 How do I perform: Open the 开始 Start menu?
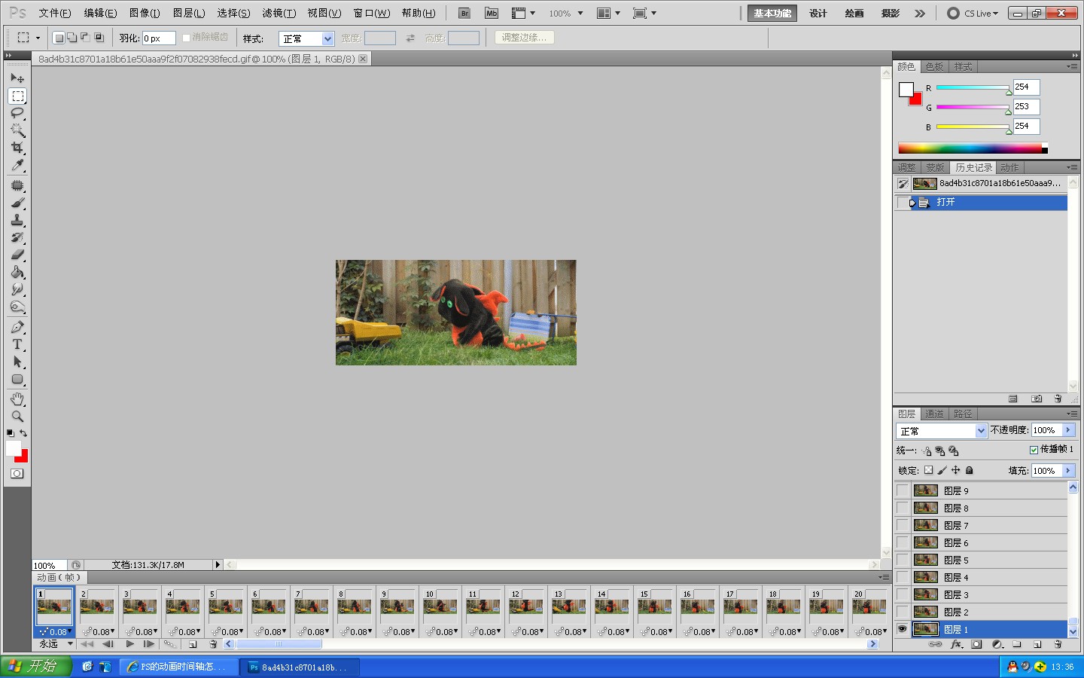35,667
